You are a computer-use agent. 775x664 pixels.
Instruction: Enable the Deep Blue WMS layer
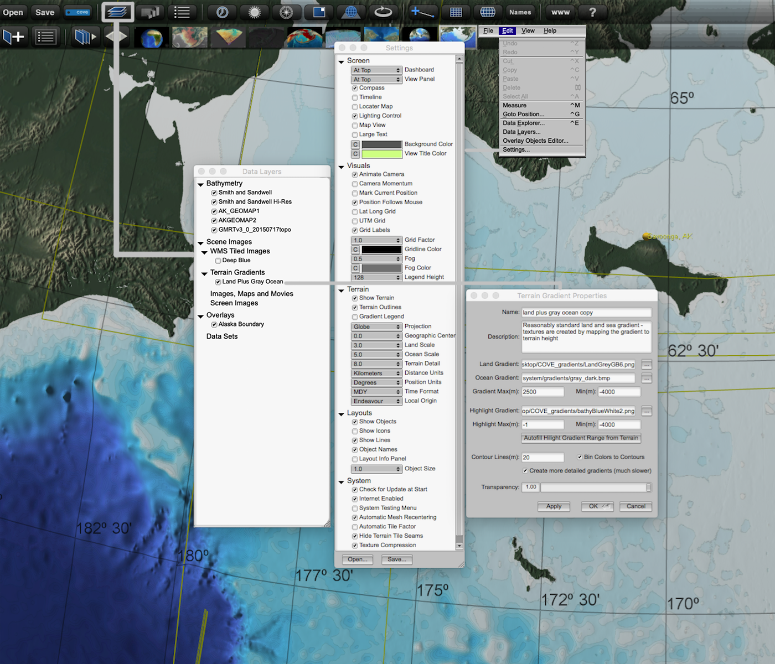(218, 261)
